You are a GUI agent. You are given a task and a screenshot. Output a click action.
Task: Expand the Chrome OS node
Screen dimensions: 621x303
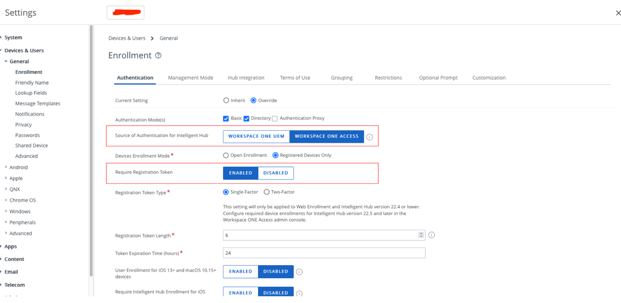(6, 200)
